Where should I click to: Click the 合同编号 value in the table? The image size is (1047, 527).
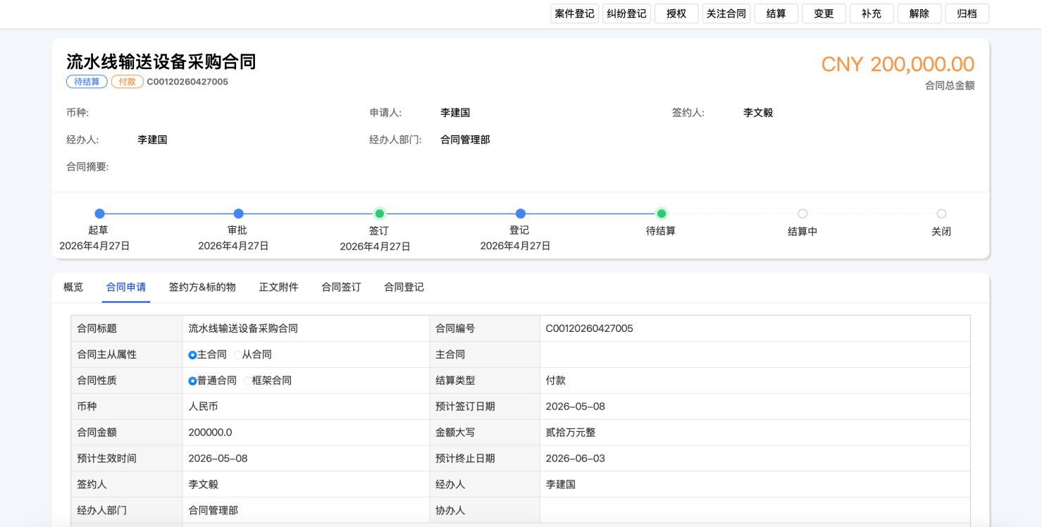[x=589, y=328]
